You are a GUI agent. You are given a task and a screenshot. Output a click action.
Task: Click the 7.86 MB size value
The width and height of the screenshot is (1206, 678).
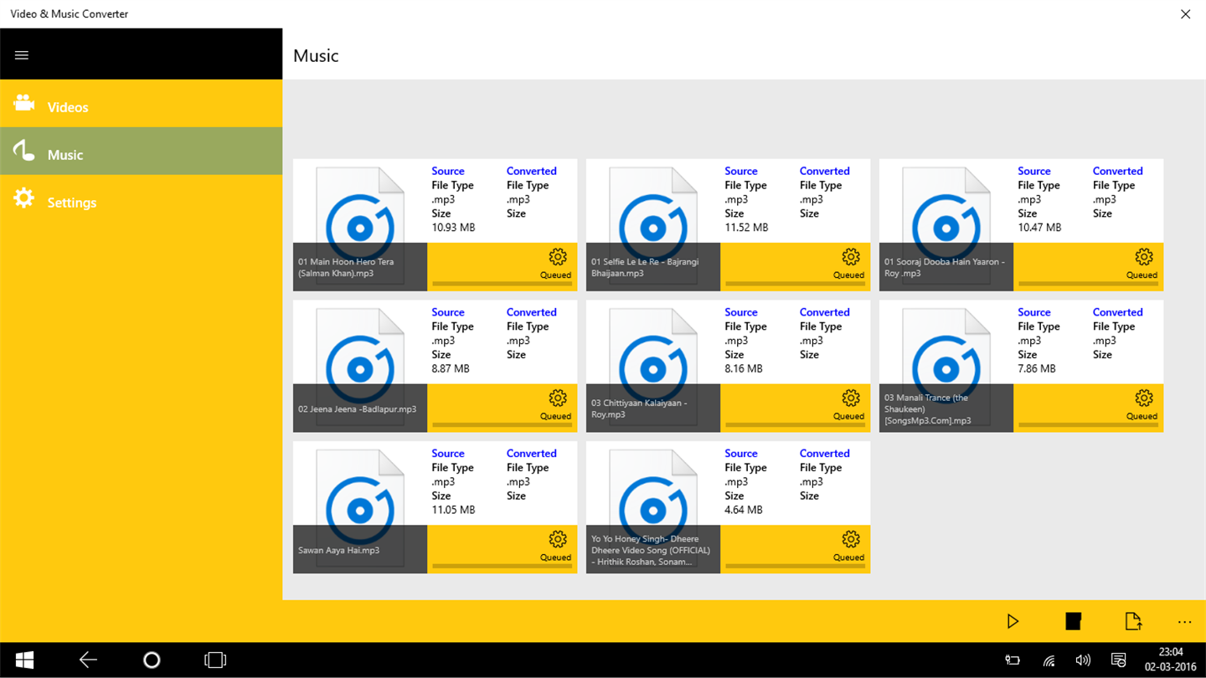pyautogui.click(x=1037, y=369)
